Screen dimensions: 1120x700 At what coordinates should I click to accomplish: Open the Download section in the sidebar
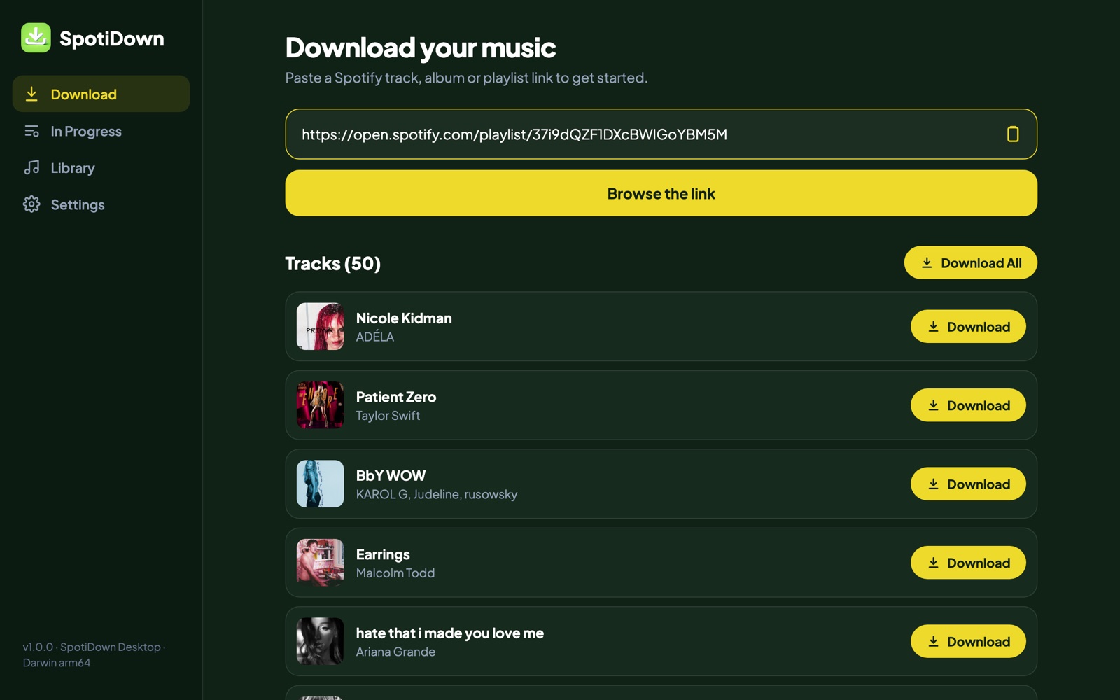tap(101, 94)
